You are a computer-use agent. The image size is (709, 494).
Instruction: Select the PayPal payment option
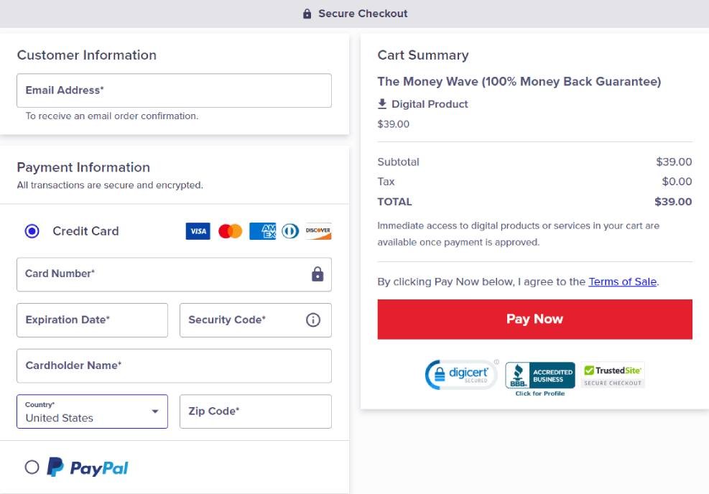[x=32, y=467]
